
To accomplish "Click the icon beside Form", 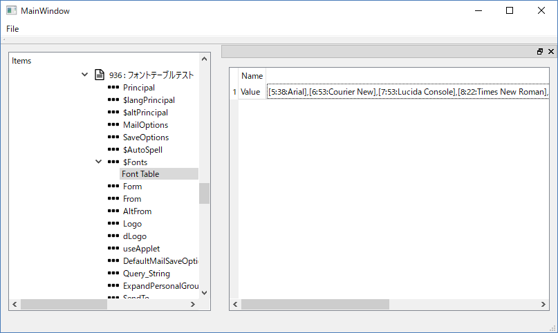I will point(113,187).
